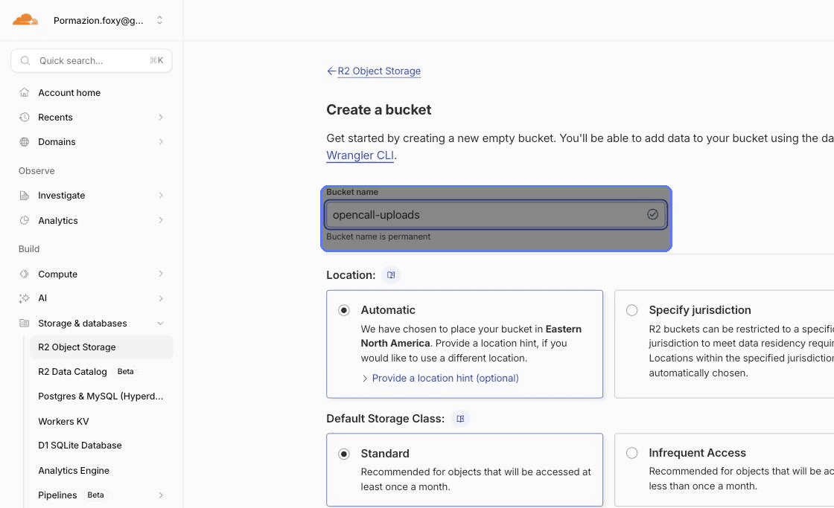Open R2 Data Catalog
Image resolution: width=834 pixels, height=508 pixels.
pos(72,371)
